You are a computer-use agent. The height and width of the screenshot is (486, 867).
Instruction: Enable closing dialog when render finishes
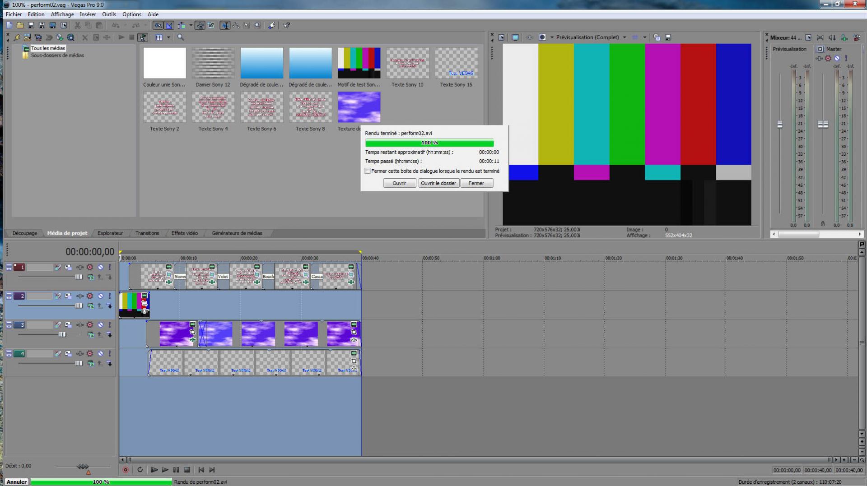tap(368, 171)
